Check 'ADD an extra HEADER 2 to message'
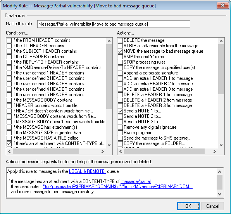Screen dimensions: 231x214 (x=121, y=84)
